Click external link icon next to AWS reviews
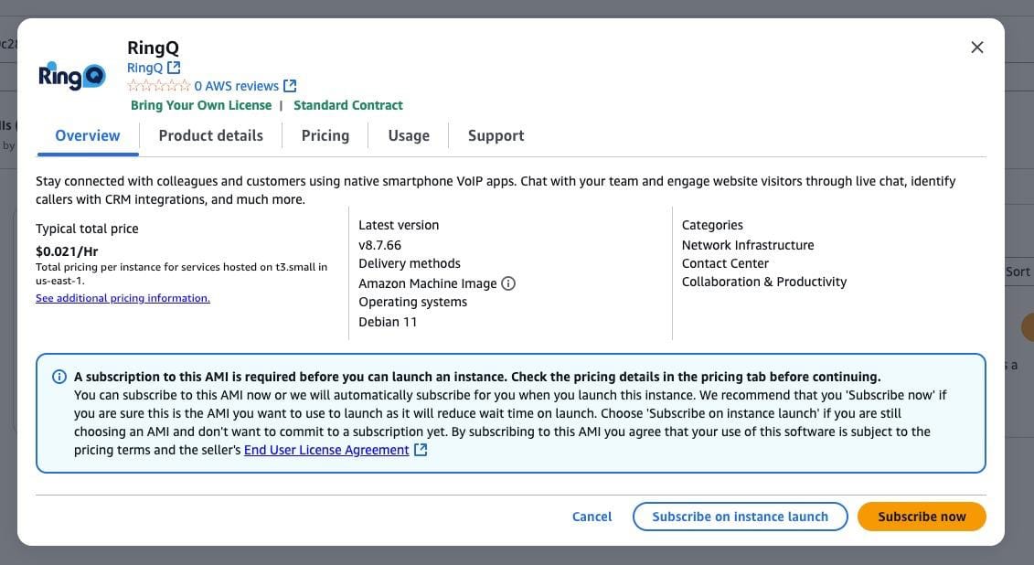Screen dimensions: 1034x565 [290, 86]
